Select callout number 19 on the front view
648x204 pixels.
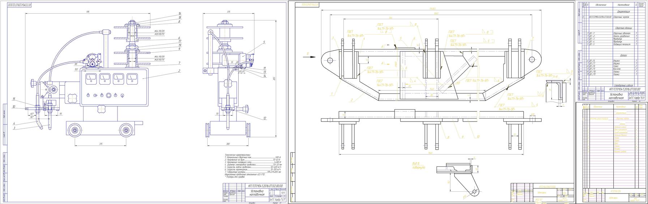[179, 45]
